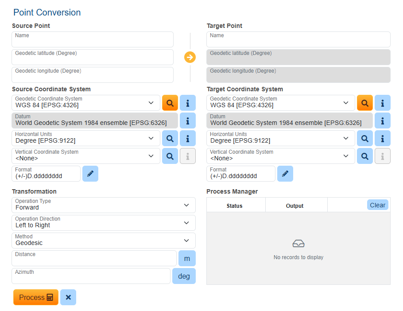Image resolution: width=403 pixels, height=311 pixels.
Task: Search source Horizontal Units
Action: click(x=170, y=138)
